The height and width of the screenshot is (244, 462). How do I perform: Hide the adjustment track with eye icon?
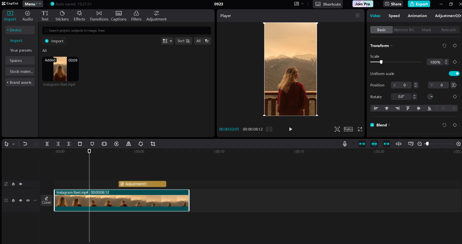click(21, 184)
